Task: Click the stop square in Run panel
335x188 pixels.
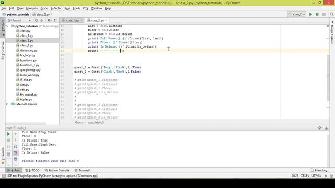Action: tap(8, 140)
